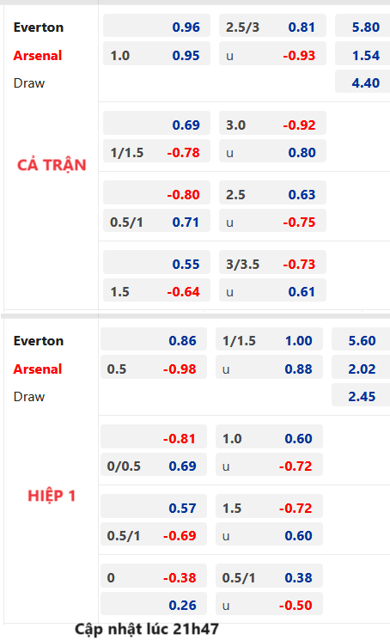
Task: Select Arsenal 1.0 handicap odds 0.95
Action: point(156,54)
